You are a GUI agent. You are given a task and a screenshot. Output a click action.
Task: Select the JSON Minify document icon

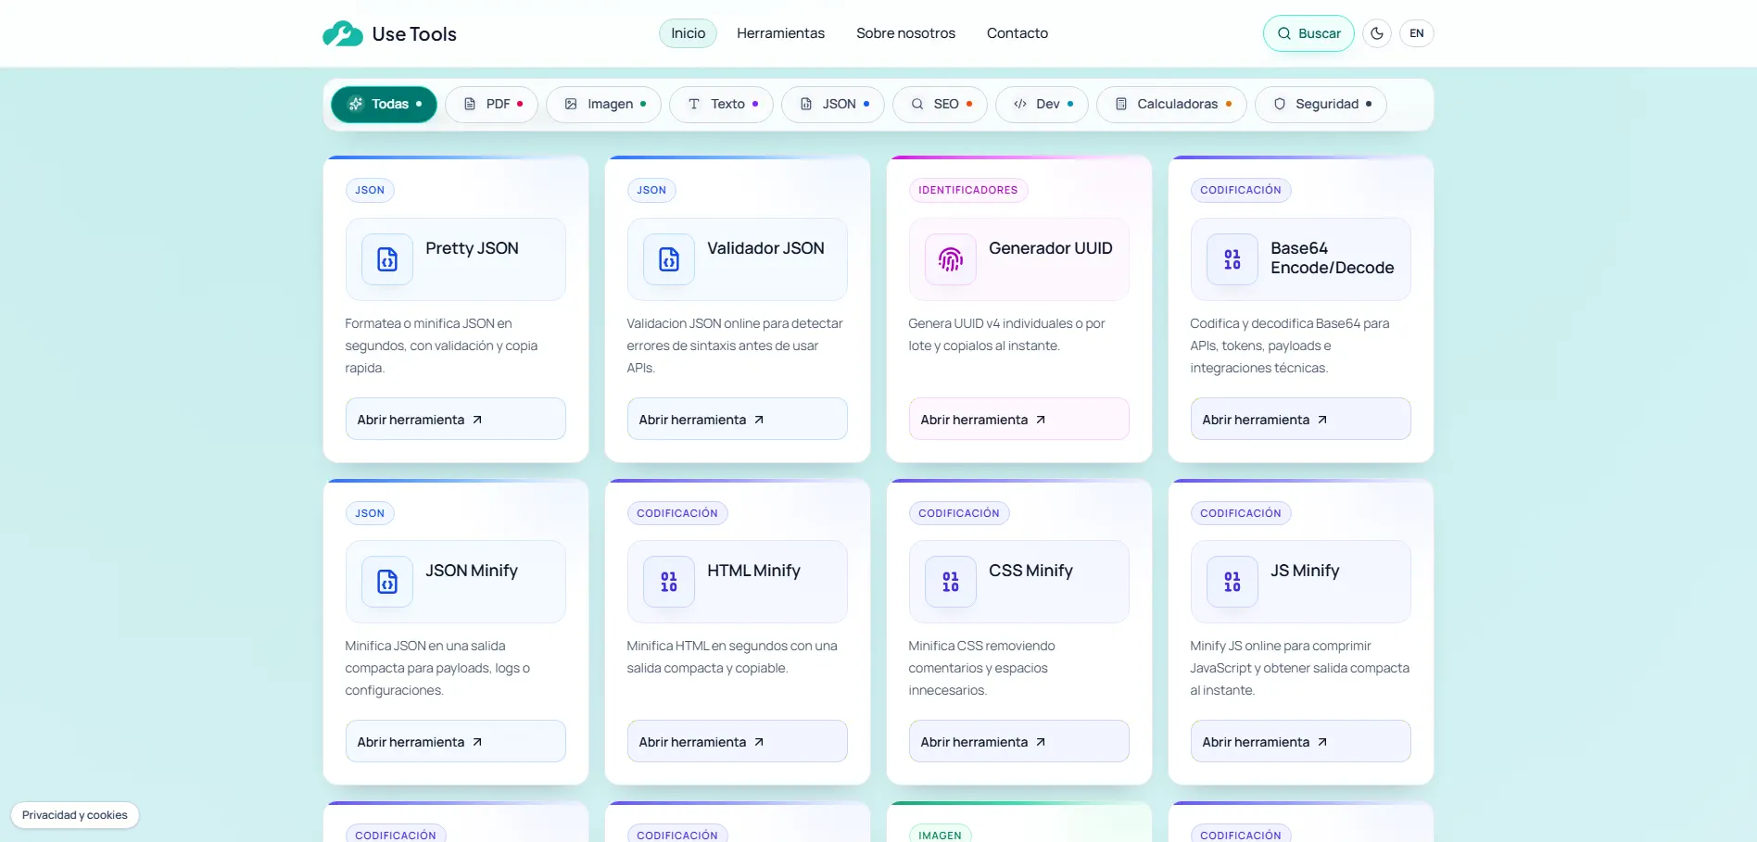tap(386, 582)
